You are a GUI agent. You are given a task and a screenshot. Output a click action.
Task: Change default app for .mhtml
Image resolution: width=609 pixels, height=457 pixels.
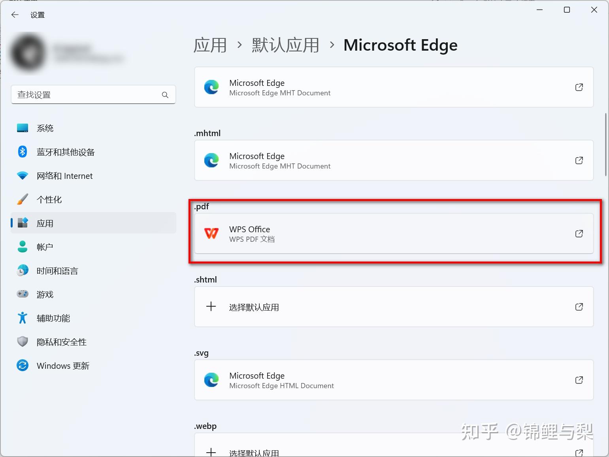394,160
